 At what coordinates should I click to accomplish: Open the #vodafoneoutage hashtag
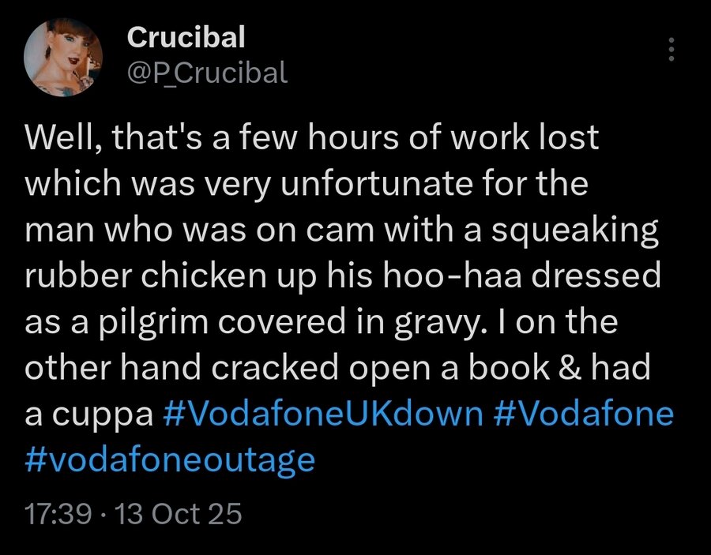tap(170, 459)
